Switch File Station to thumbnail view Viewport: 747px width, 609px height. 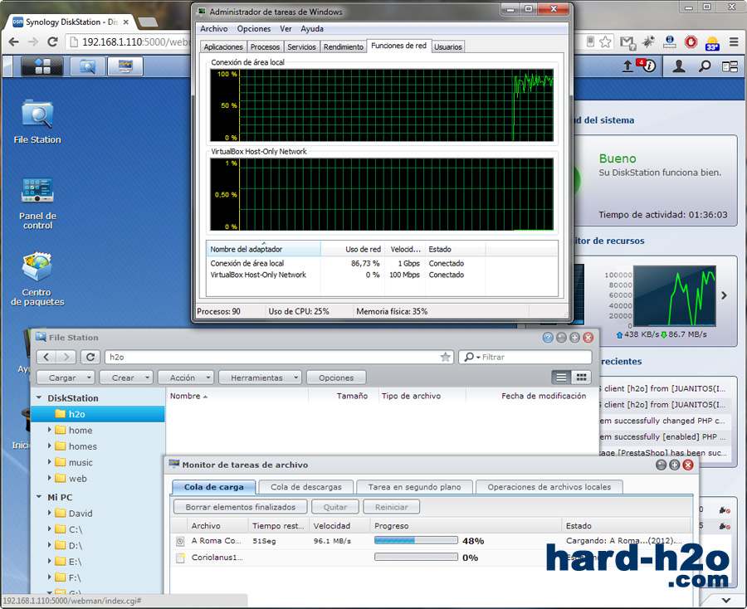[581, 378]
